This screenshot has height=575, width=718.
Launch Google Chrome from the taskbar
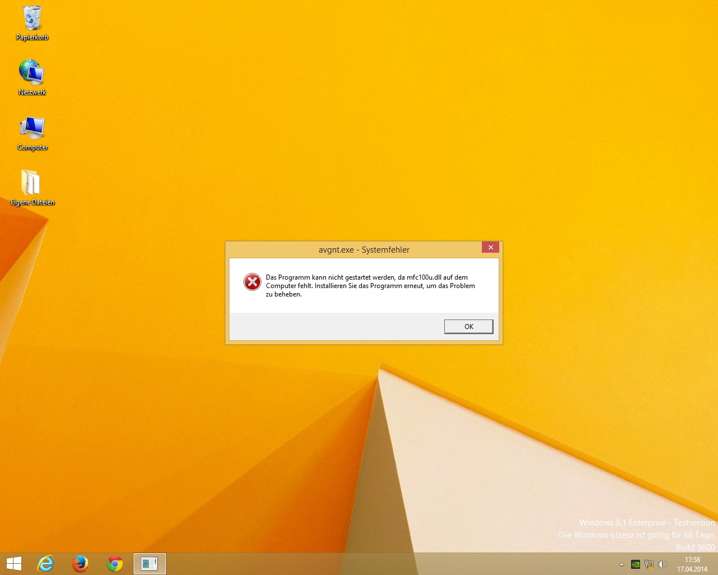point(115,564)
